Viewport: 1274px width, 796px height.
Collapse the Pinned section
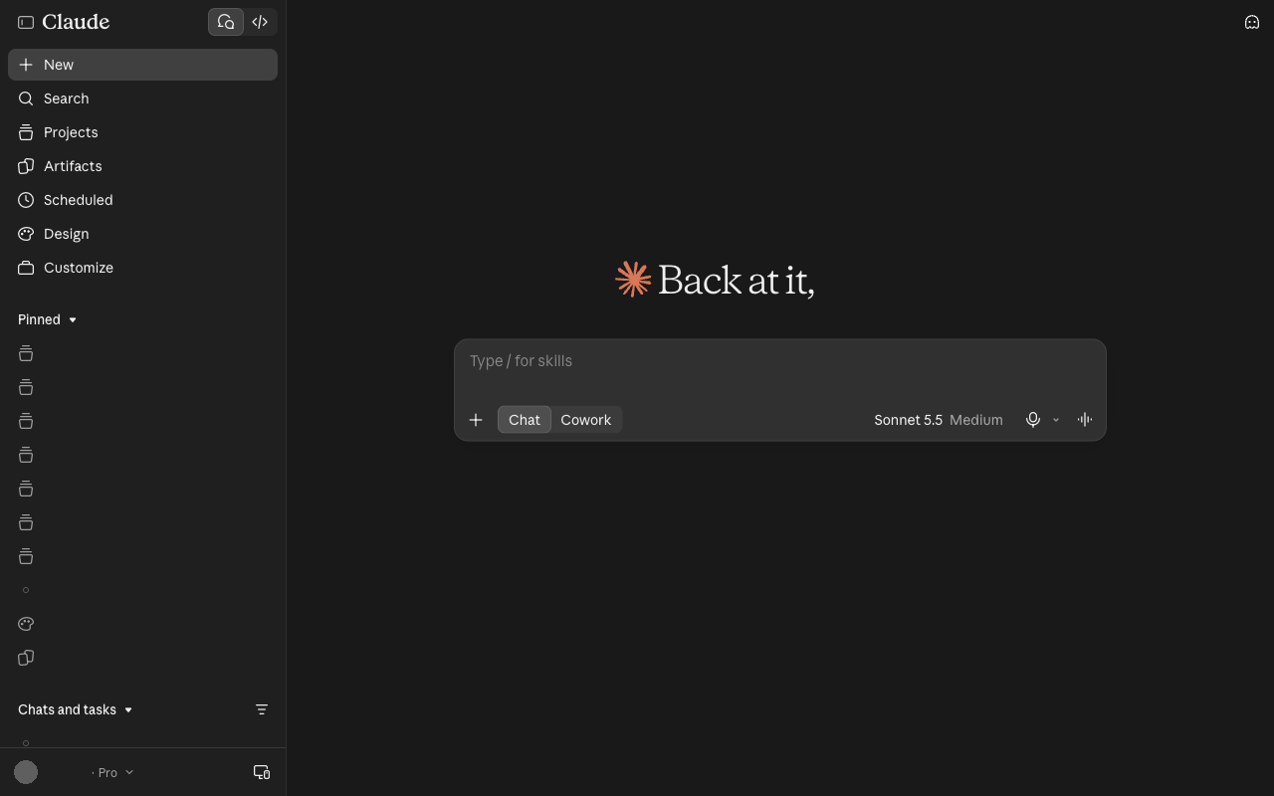[48, 319]
